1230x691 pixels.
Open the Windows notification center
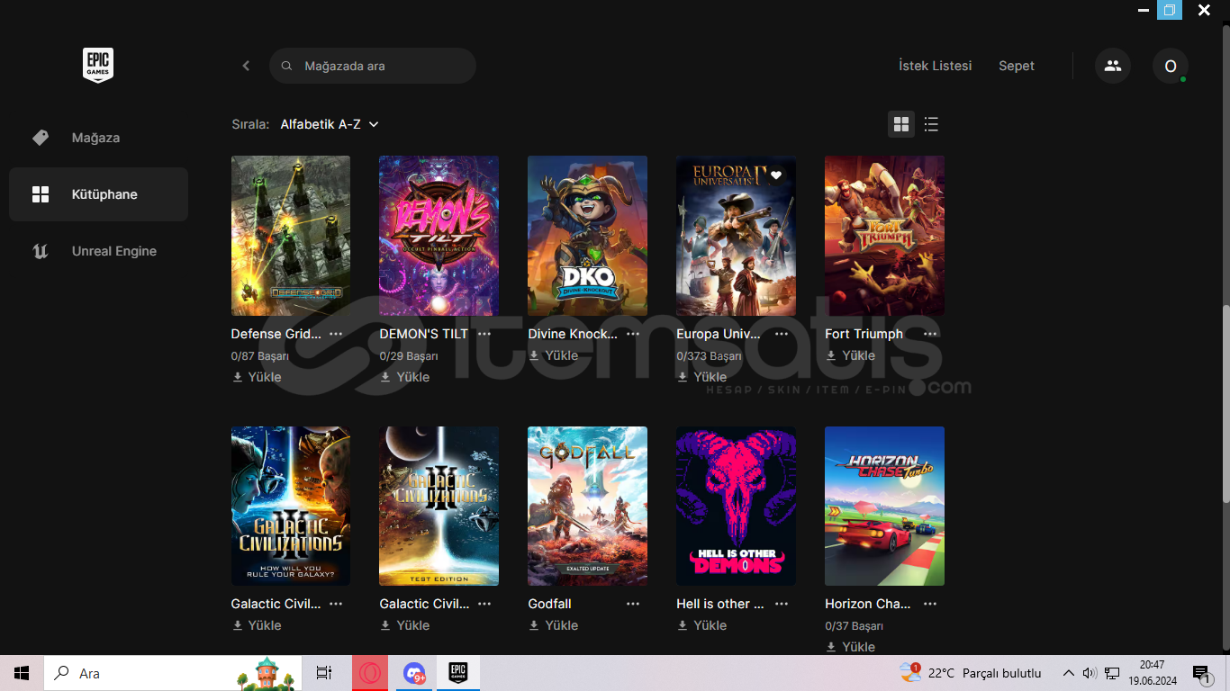click(1201, 673)
